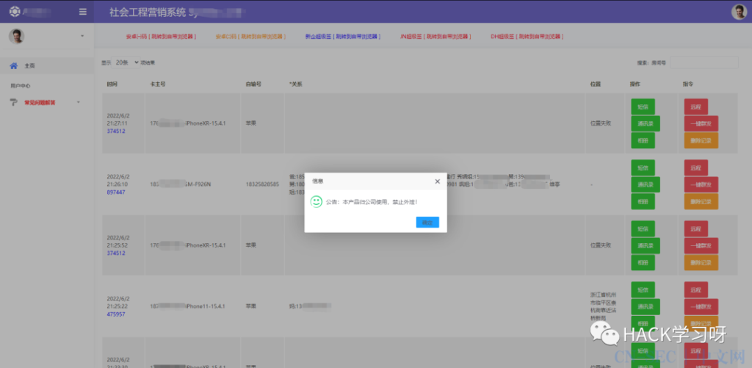
Task: Focus the 搜索 房间号 search input field
Action: [704, 62]
